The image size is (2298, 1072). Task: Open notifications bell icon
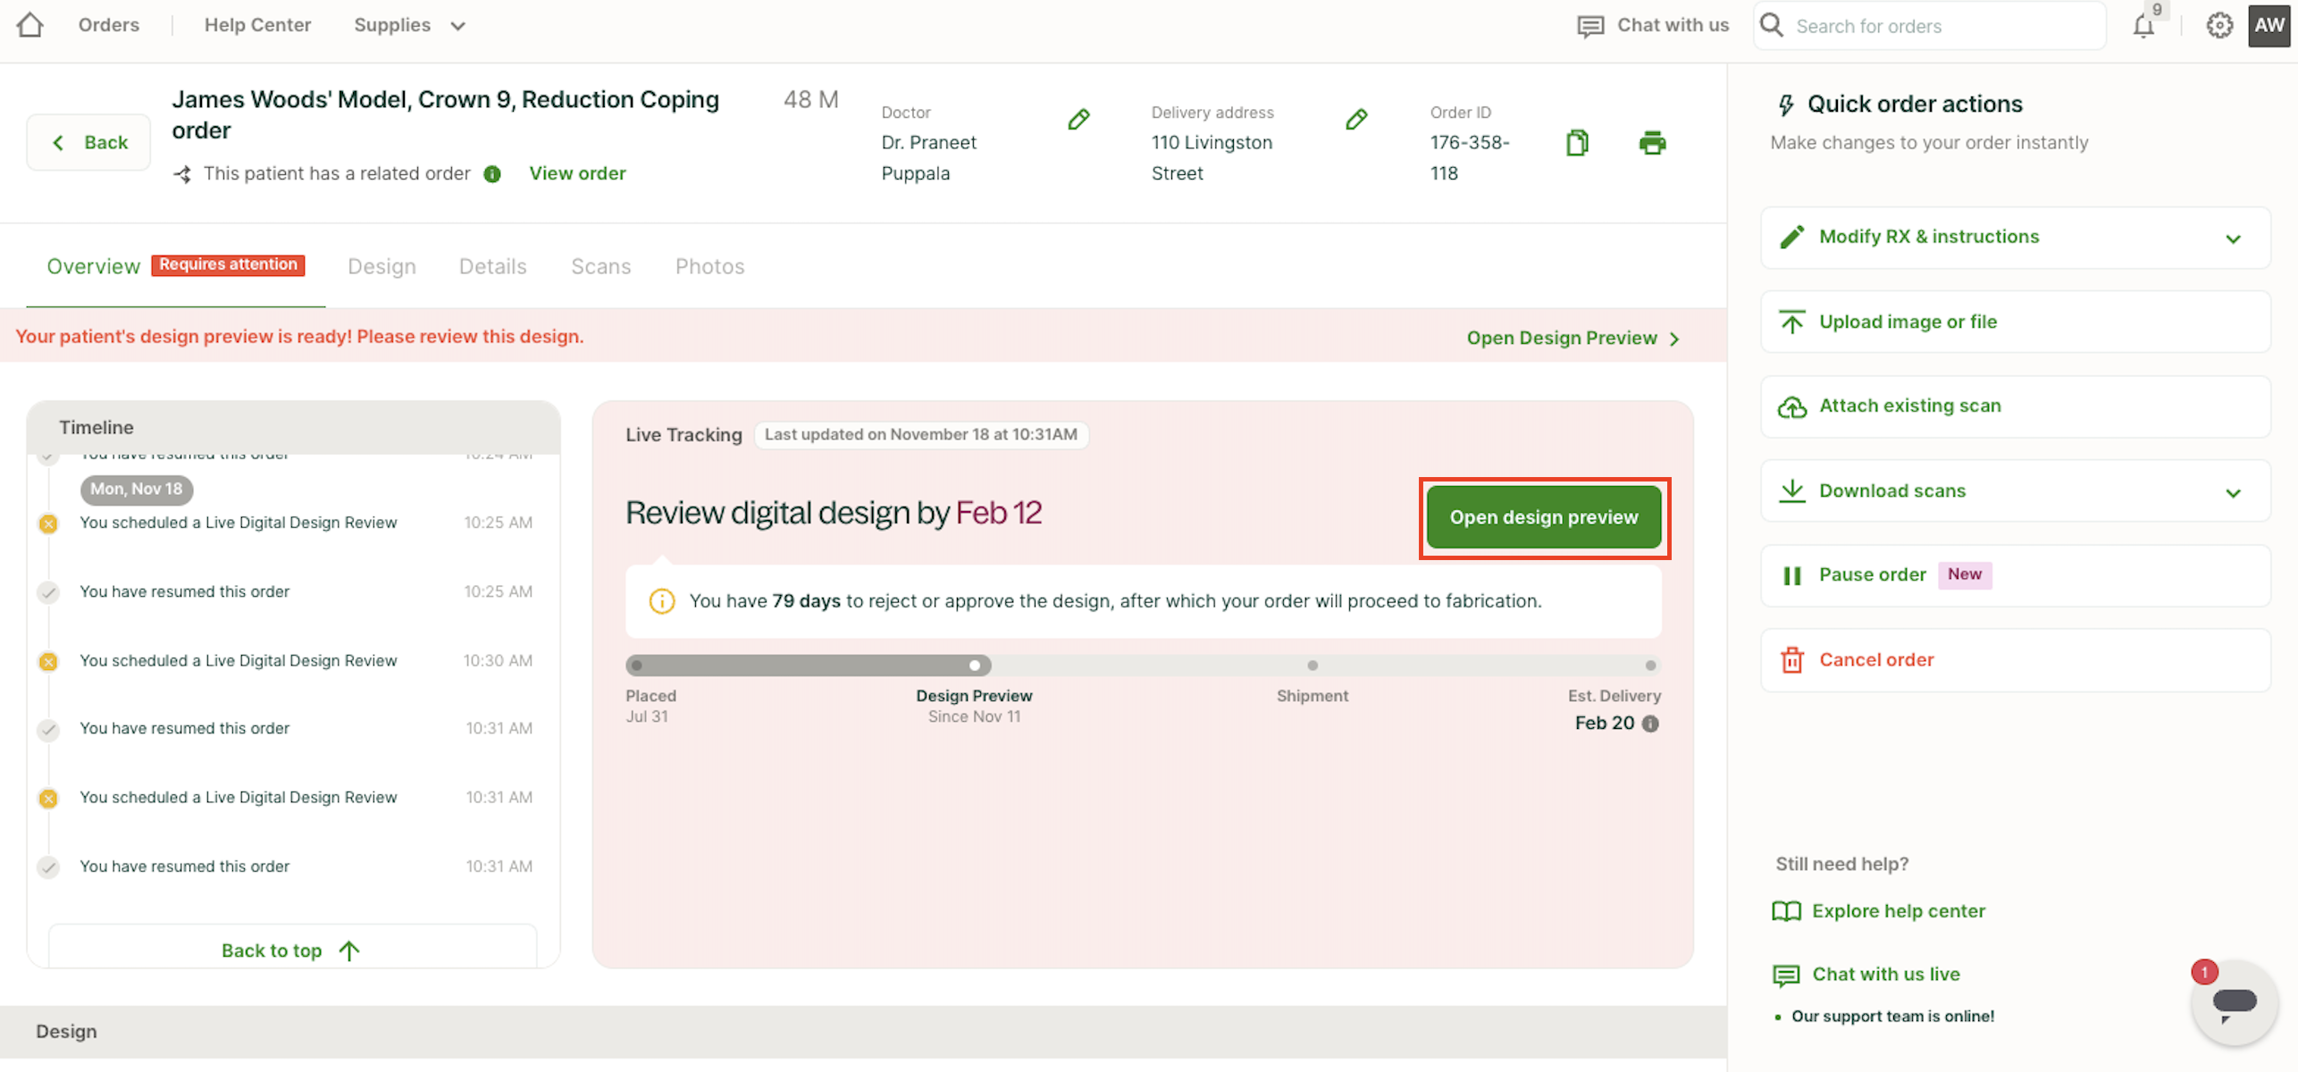point(2143,26)
